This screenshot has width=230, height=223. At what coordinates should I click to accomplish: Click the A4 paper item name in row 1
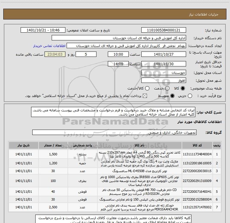[139, 154]
